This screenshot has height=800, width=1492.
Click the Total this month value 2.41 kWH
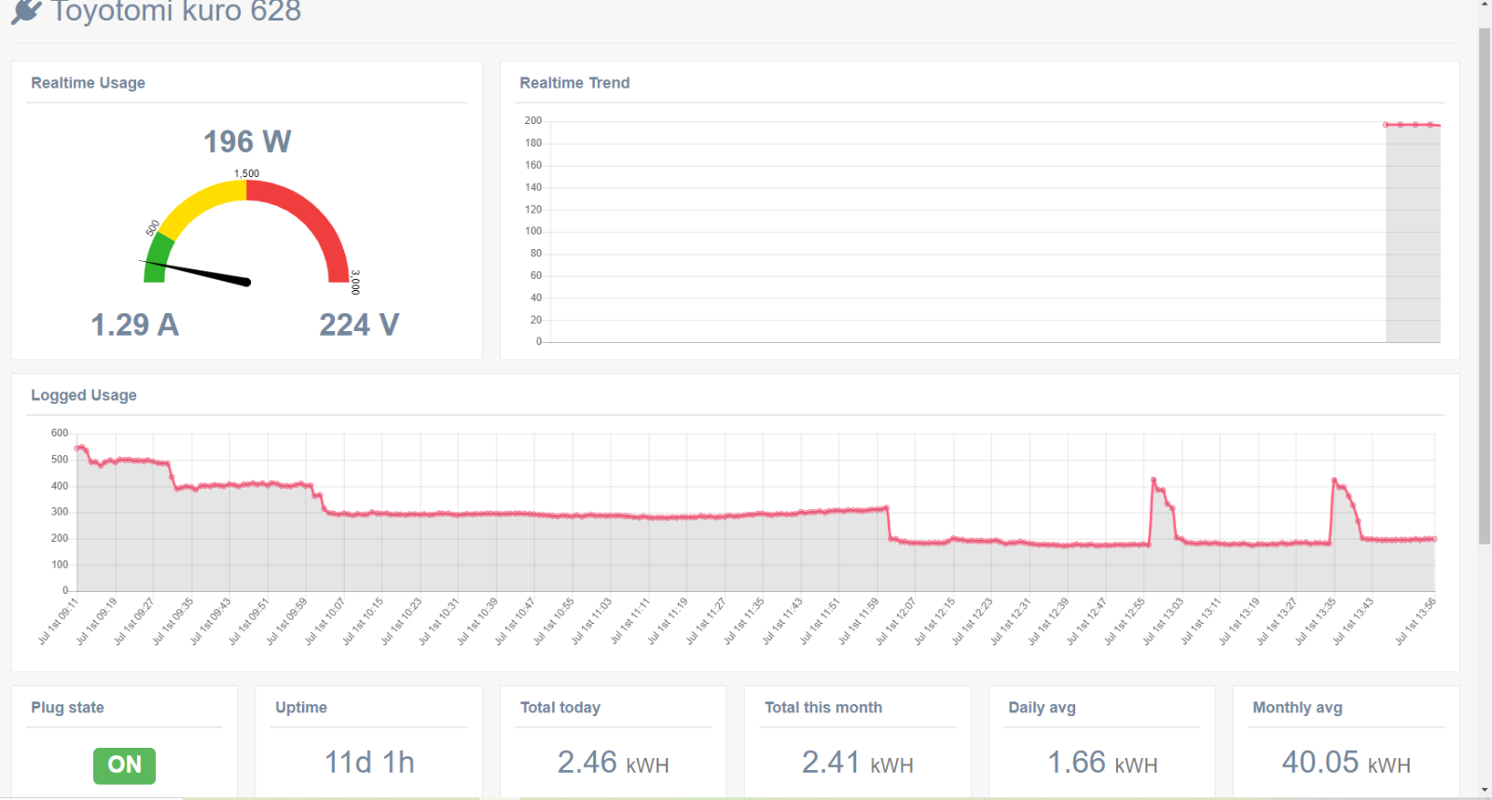[857, 763]
